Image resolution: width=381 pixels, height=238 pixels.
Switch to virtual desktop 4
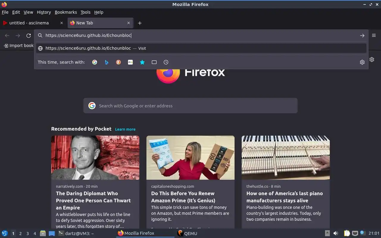35,234
